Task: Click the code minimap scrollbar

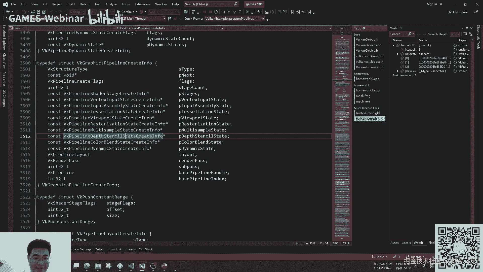Action: [342, 136]
